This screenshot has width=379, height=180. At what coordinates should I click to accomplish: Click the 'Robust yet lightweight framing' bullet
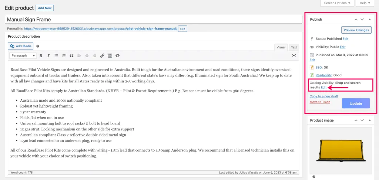[x=46, y=106]
